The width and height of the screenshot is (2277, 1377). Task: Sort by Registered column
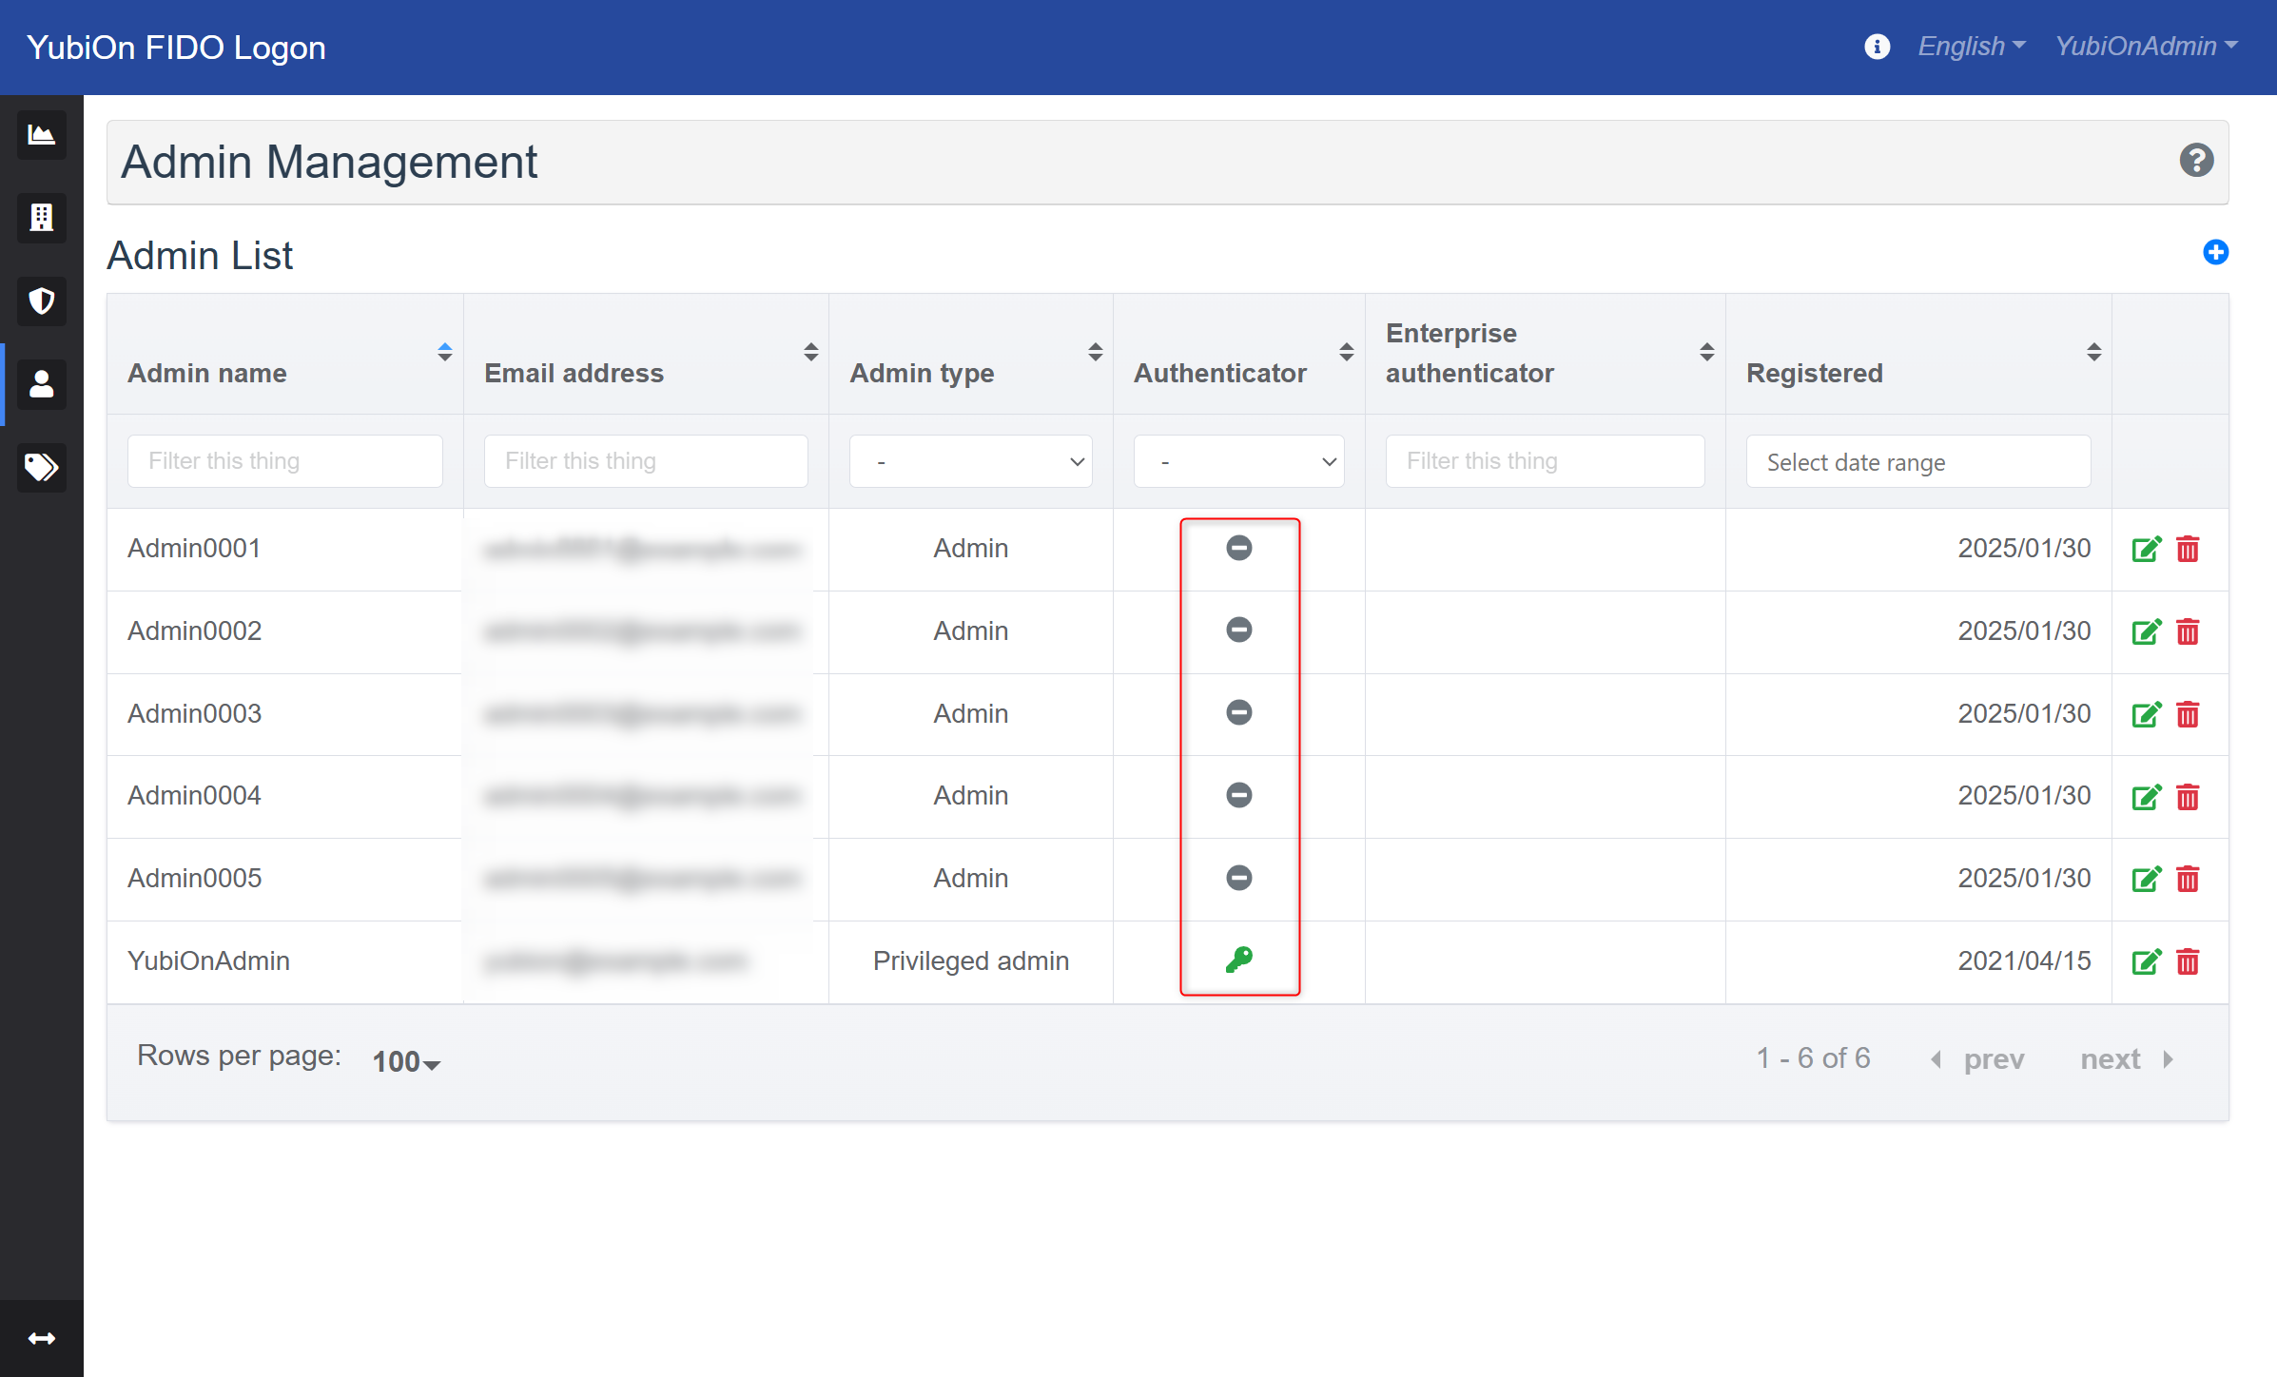click(x=2093, y=352)
